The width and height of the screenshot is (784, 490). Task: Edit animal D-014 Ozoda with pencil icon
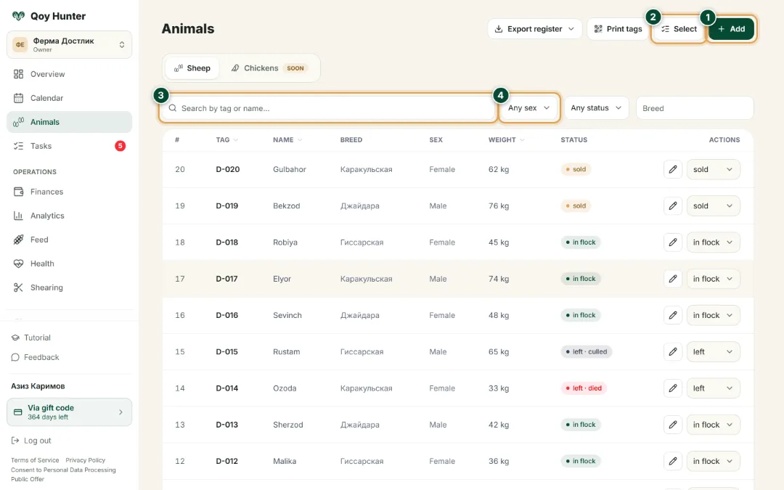(x=673, y=388)
